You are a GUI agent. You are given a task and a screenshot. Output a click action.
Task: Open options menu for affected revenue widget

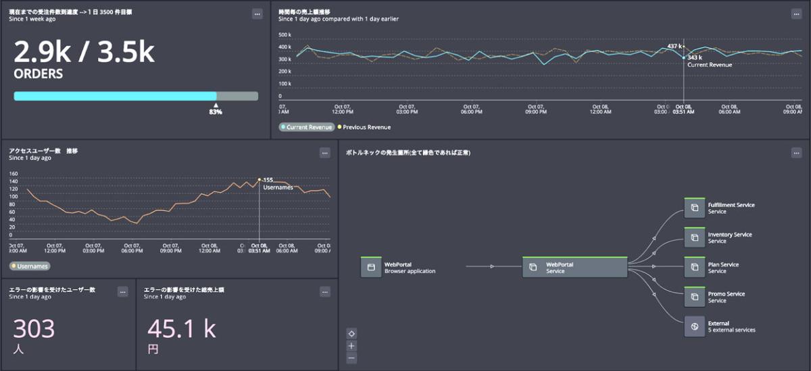pos(325,292)
